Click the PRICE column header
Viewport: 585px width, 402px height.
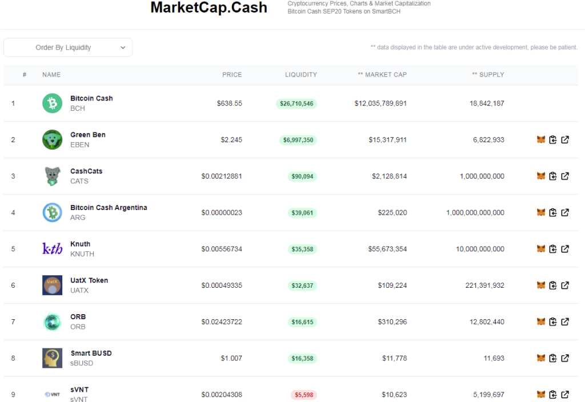point(232,75)
